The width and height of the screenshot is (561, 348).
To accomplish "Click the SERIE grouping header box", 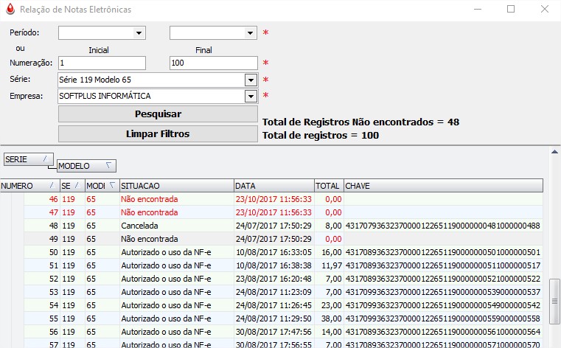I will pyautogui.click(x=29, y=159).
